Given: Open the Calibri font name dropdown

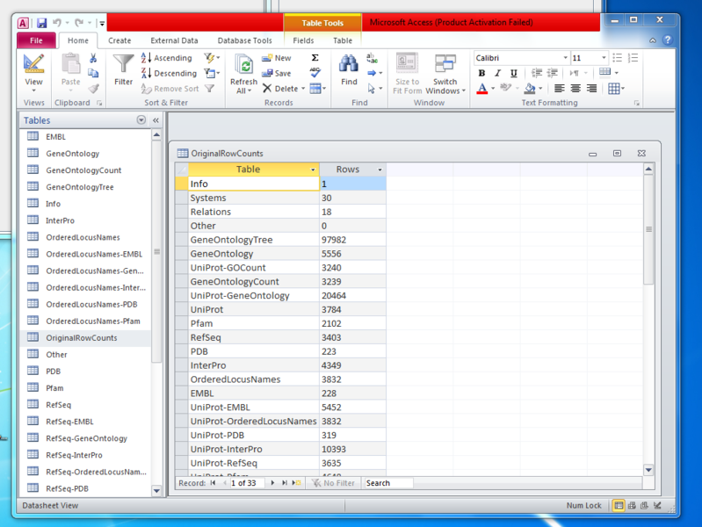Looking at the screenshot, I should (x=566, y=58).
